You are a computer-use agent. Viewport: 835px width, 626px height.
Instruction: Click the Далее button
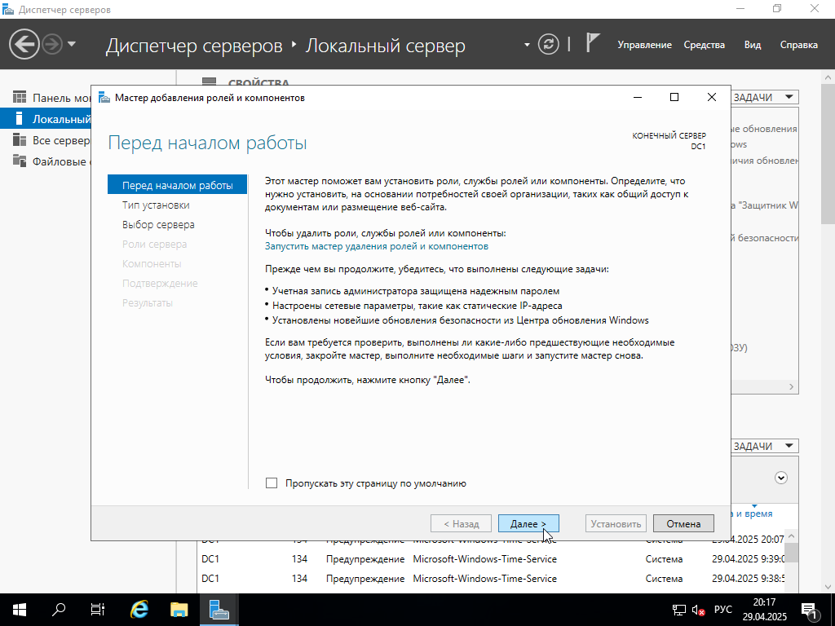pyautogui.click(x=528, y=524)
